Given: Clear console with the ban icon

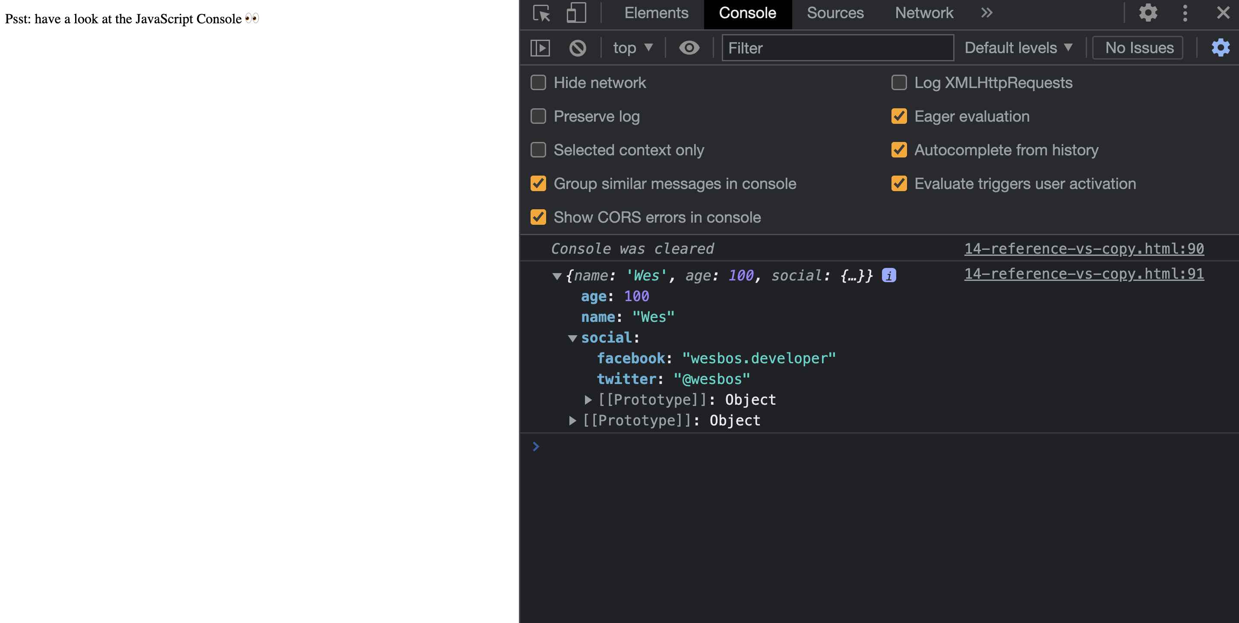Looking at the screenshot, I should tap(578, 48).
